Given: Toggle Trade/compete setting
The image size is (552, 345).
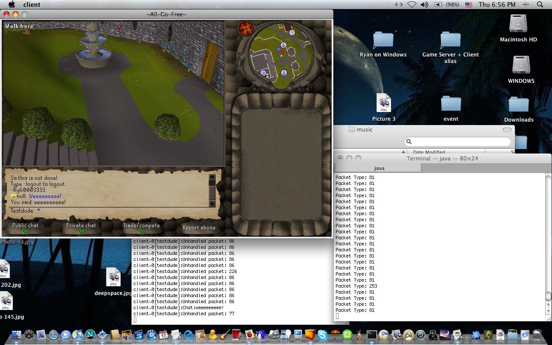Looking at the screenshot, I should 141,228.
